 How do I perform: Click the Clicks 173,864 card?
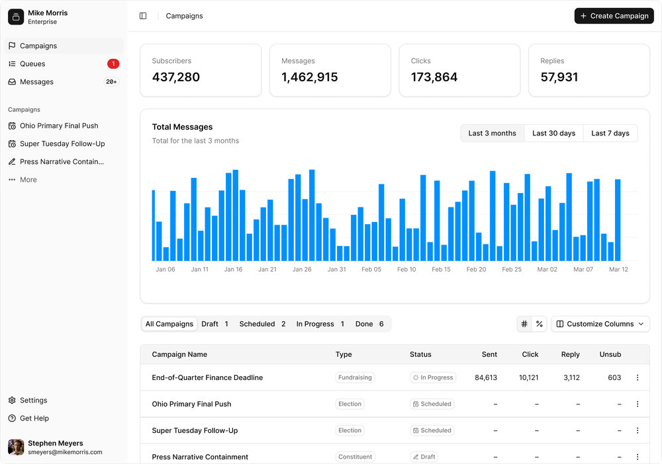tap(459, 70)
